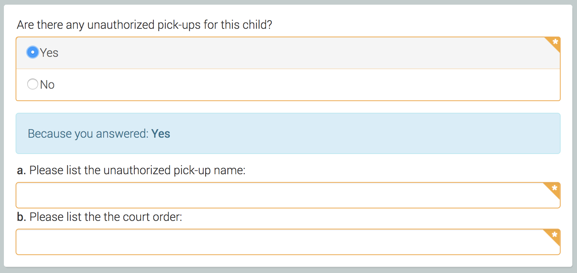The width and height of the screenshot is (577, 273).
Task: Click the bold "b." sub-question marker
Action: click(21, 217)
